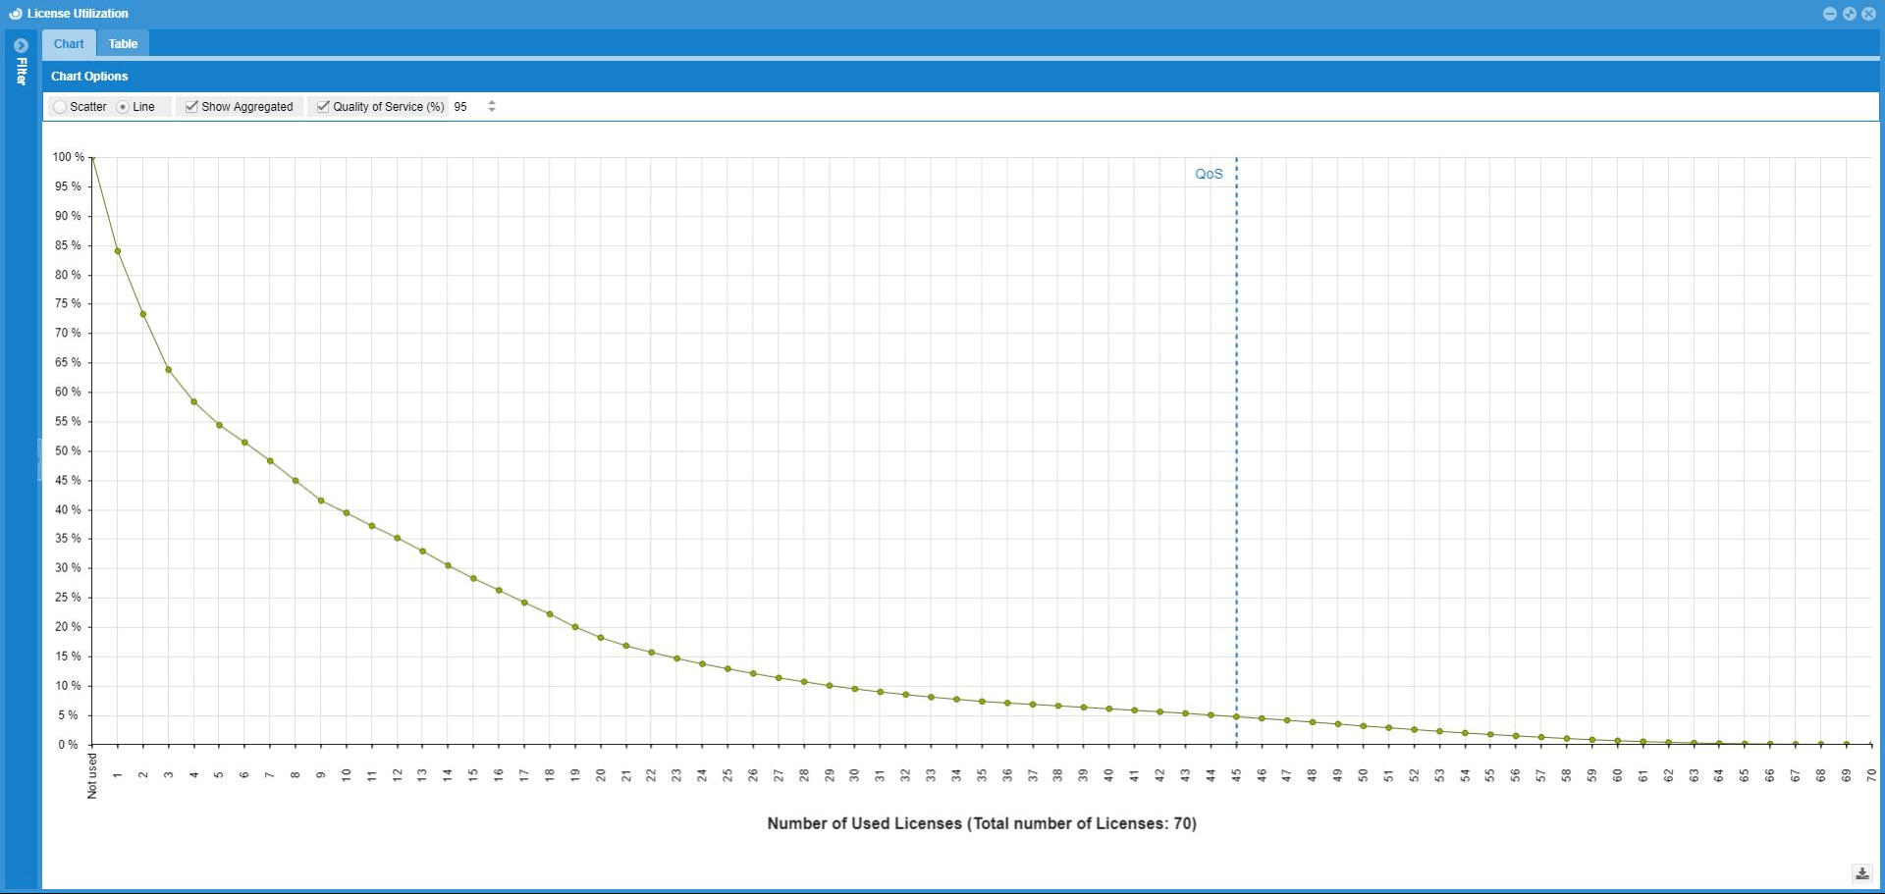Click the chart download icon
This screenshot has width=1885, height=894.
[1861, 873]
